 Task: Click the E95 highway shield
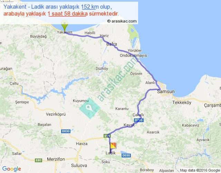107,136
